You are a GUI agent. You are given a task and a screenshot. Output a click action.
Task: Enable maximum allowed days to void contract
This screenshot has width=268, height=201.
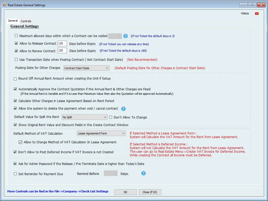pos(16,36)
